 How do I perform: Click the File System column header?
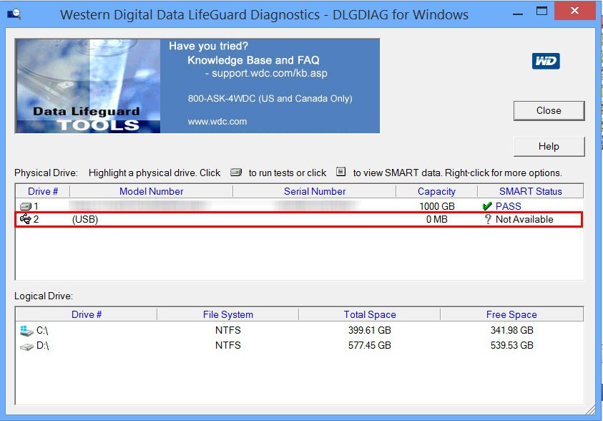(x=227, y=314)
